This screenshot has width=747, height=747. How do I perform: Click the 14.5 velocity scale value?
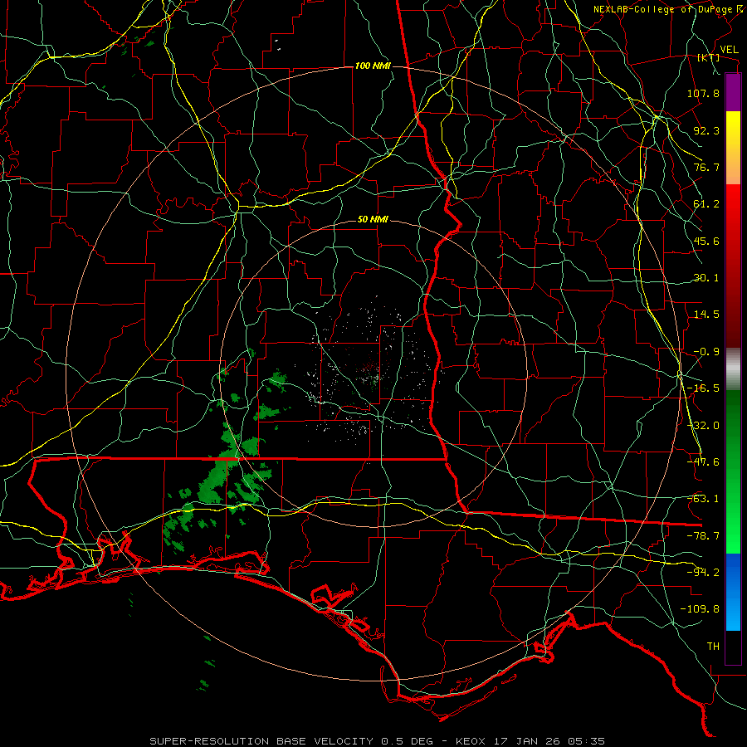(706, 315)
